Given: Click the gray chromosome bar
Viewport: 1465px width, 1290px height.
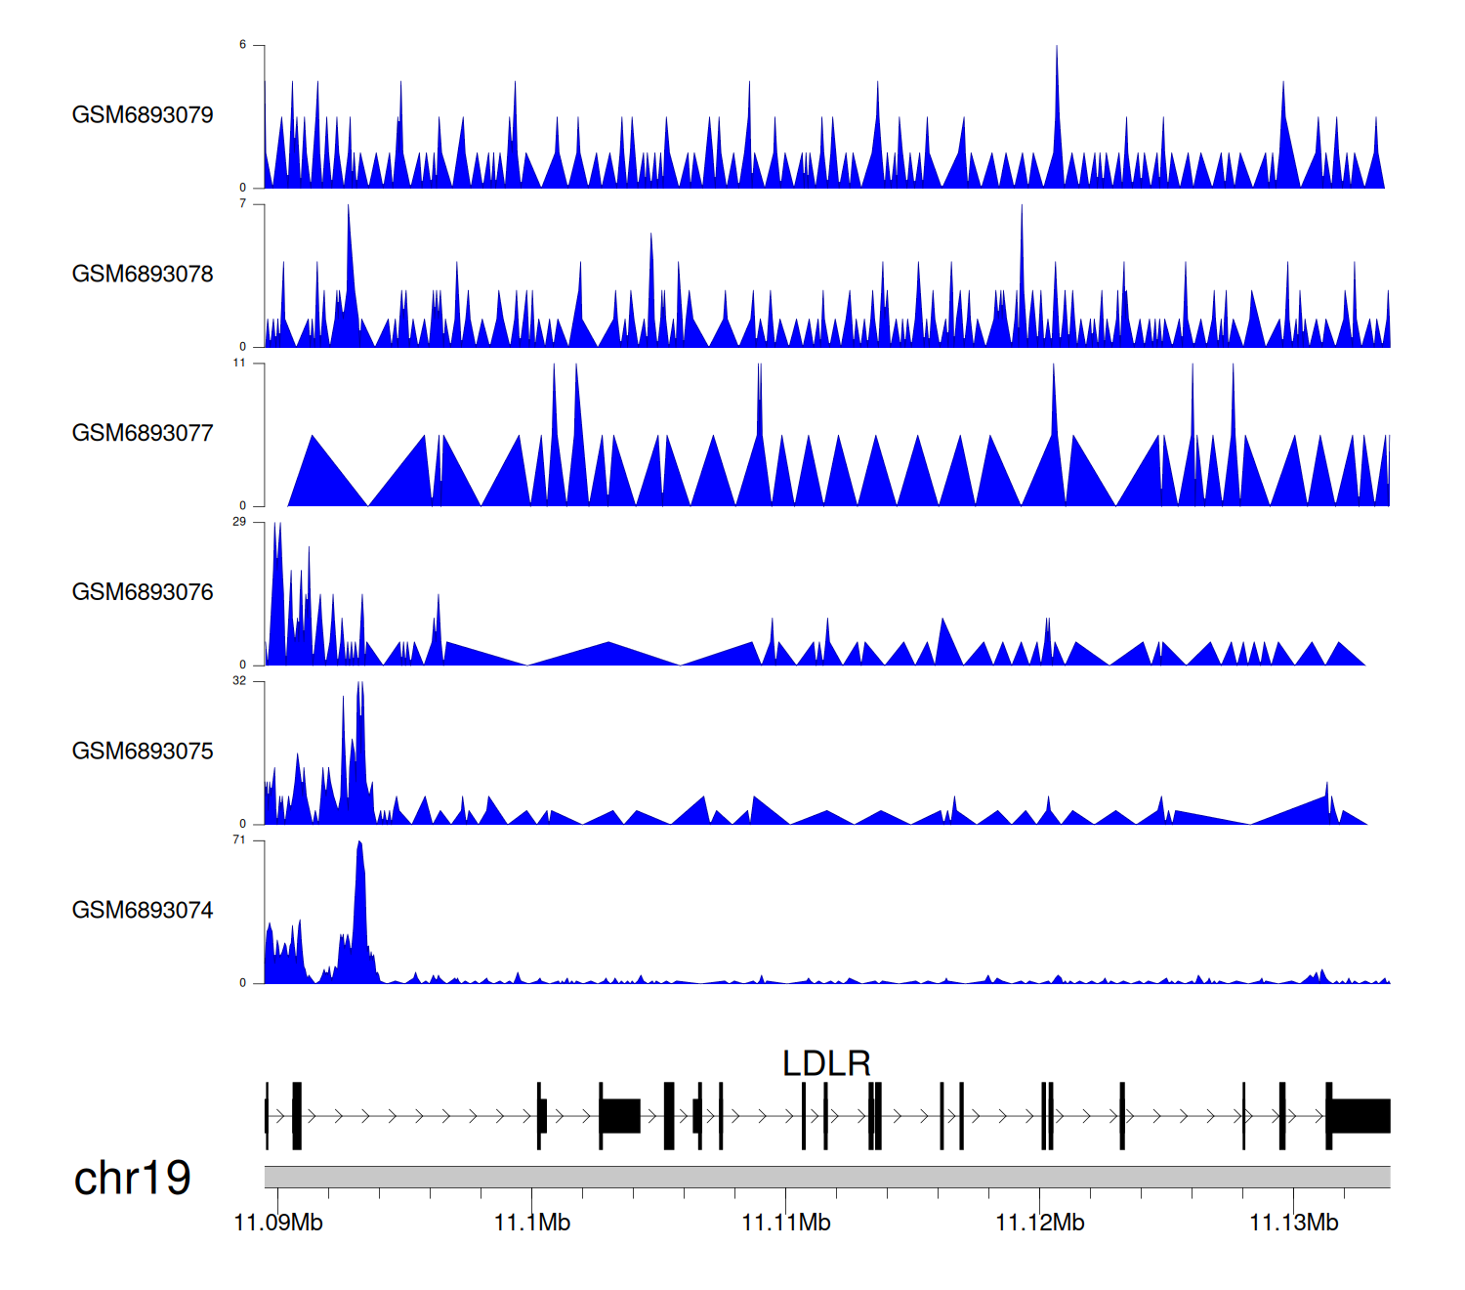Looking at the screenshot, I should click(x=826, y=1177).
